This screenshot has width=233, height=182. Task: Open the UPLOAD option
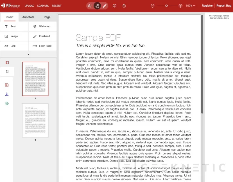point(30,6)
